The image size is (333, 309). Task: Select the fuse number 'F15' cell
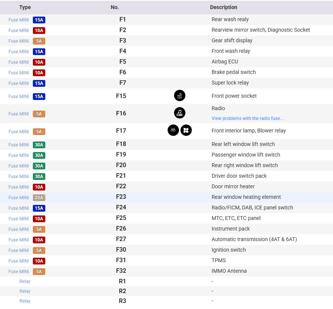pos(121,96)
